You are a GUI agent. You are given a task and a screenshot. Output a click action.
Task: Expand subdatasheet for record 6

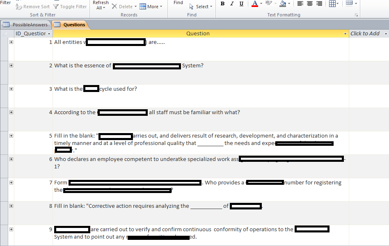click(11, 159)
